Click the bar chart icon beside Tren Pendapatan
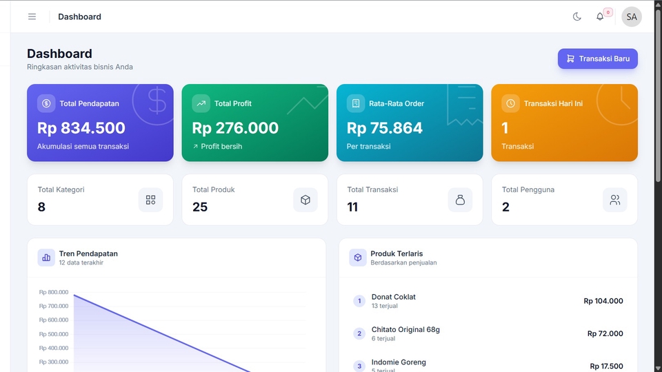The width and height of the screenshot is (662, 372). click(46, 257)
